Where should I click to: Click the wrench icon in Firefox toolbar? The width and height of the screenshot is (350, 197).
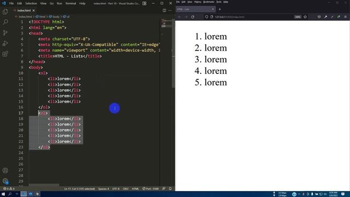tap(326, 17)
